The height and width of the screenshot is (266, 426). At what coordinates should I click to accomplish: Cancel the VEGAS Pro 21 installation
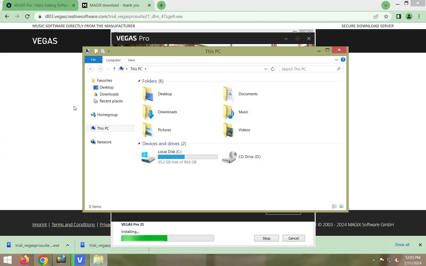pos(294,238)
